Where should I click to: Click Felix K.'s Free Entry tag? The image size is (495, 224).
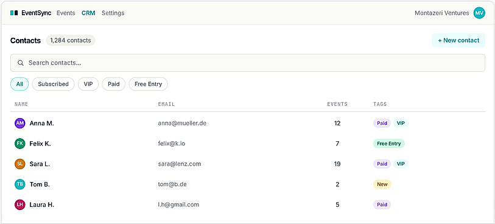tap(389, 144)
